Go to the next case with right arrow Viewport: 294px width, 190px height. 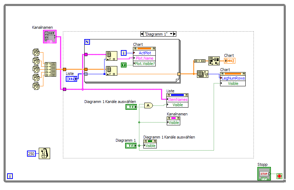(x=175, y=34)
